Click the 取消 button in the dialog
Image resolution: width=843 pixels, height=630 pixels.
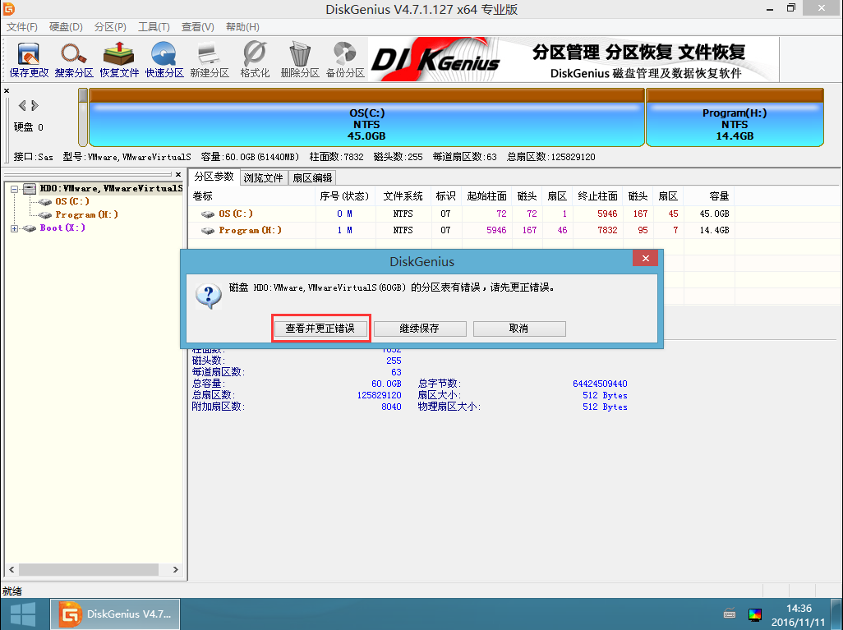[519, 329]
